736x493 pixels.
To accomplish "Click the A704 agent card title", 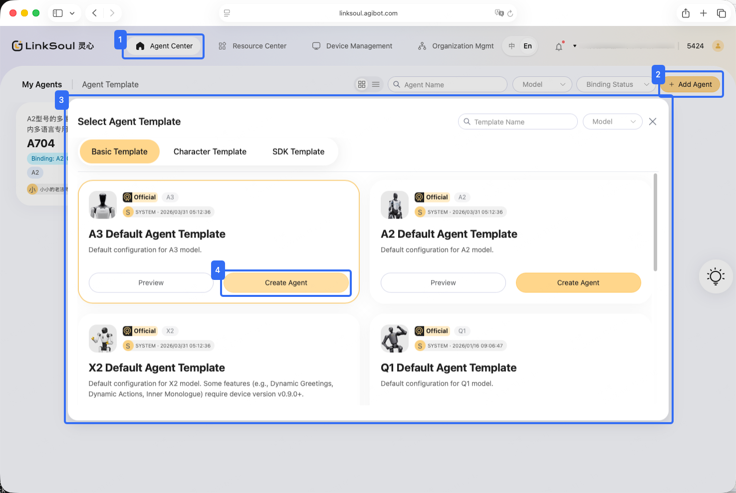I will click(41, 144).
